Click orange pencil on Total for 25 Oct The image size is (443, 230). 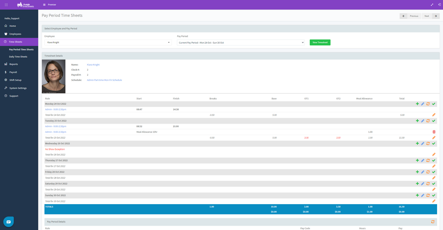pos(434,138)
